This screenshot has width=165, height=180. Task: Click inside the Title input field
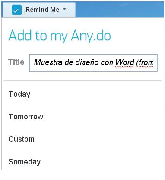click(93, 63)
